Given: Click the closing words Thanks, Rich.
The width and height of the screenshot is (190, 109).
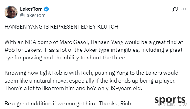Looking at the screenshot, I should tap(116, 104).
